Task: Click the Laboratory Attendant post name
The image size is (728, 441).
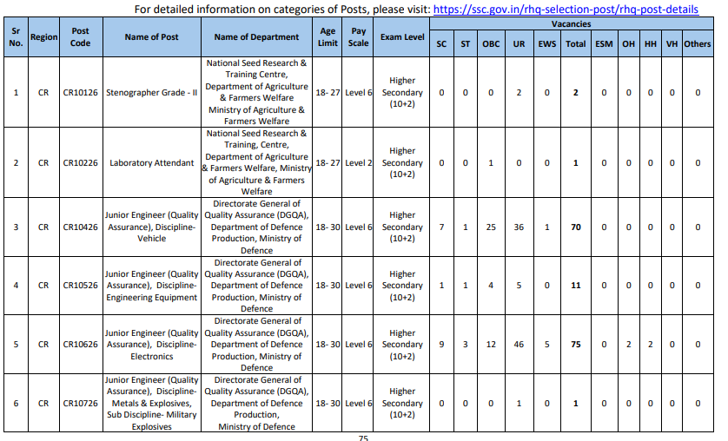Action: point(151,162)
